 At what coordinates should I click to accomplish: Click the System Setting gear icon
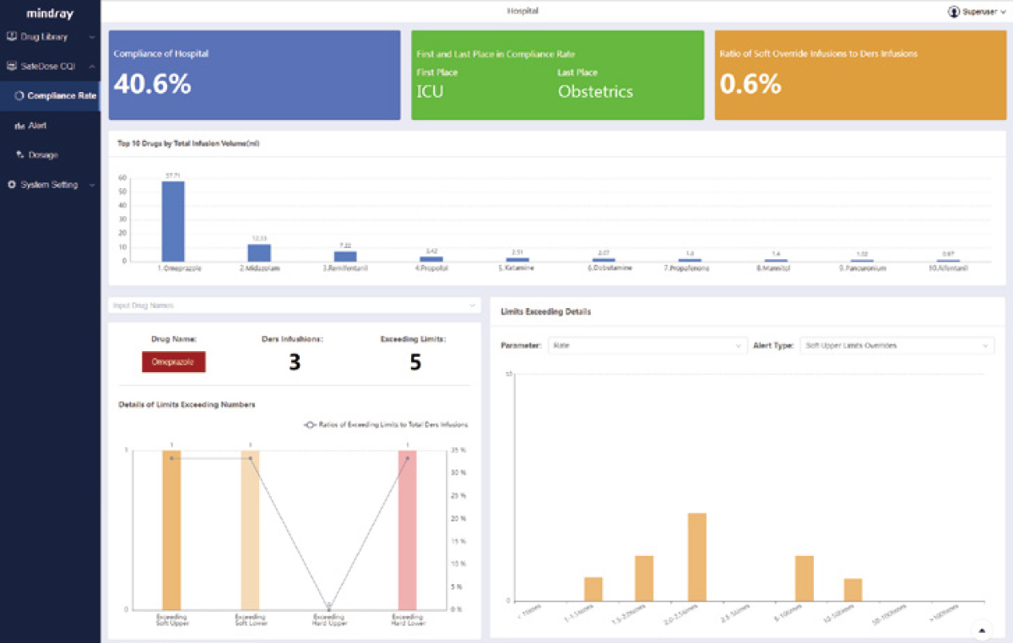tap(12, 185)
